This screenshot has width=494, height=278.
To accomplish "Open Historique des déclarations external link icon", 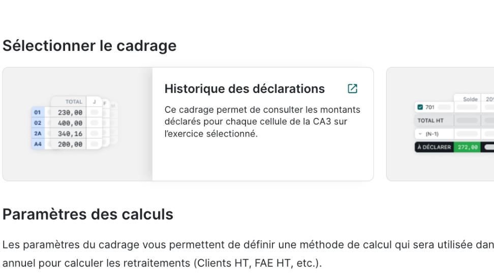I will point(352,89).
